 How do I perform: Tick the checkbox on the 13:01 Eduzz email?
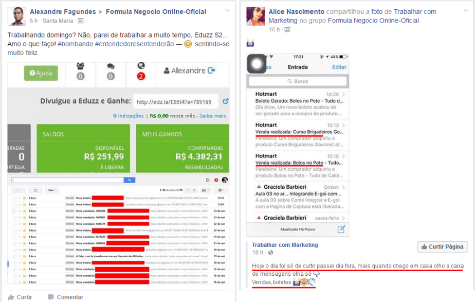coord(15,204)
